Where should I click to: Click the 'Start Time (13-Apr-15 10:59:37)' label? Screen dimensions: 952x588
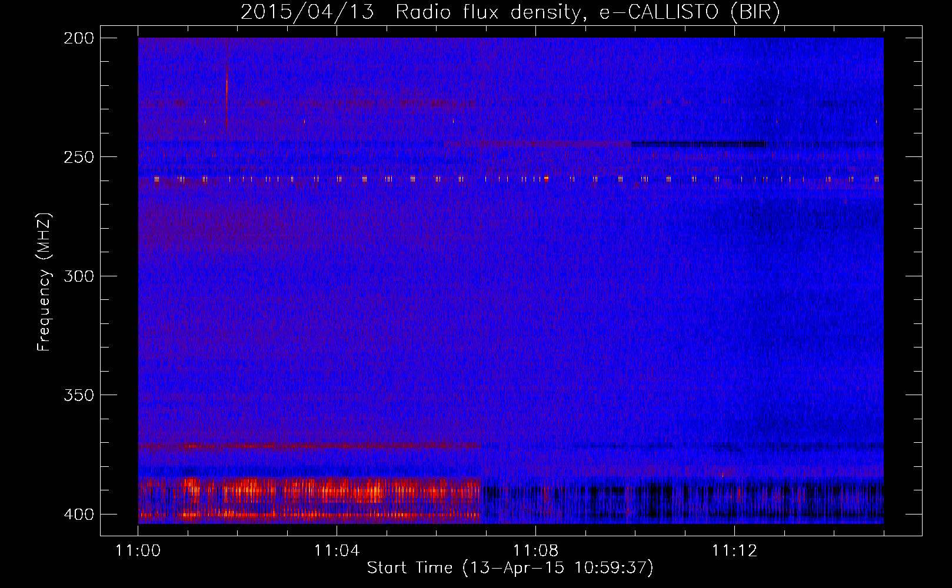(510, 568)
